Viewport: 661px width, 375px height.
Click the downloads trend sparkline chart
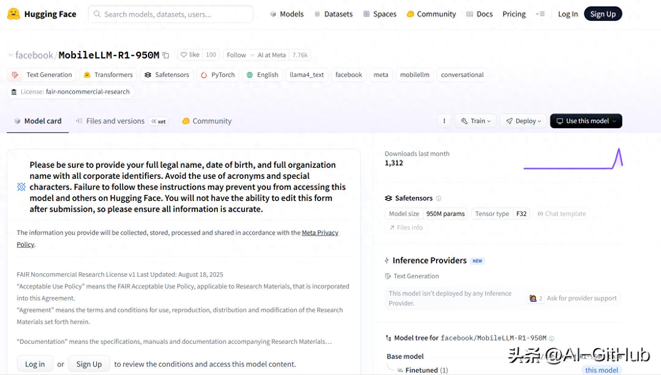[x=573, y=159]
